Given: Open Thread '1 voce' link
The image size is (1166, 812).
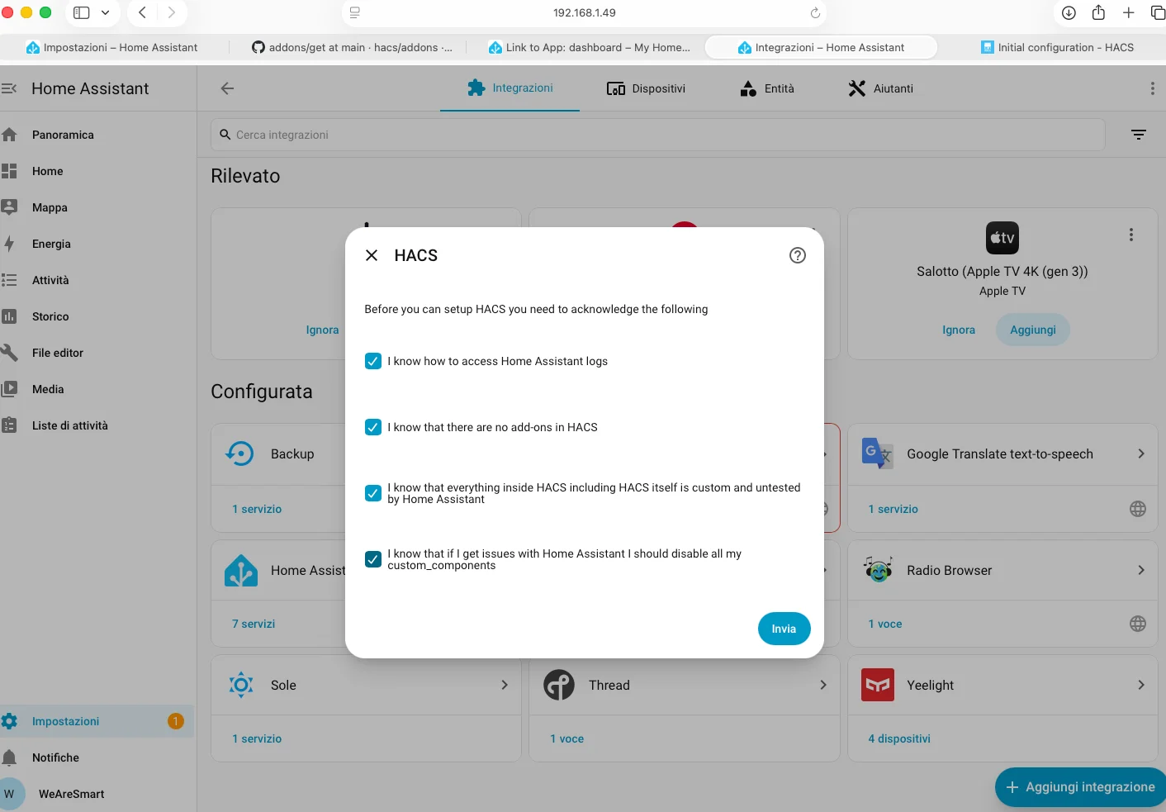Looking at the screenshot, I should click(x=567, y=738).
